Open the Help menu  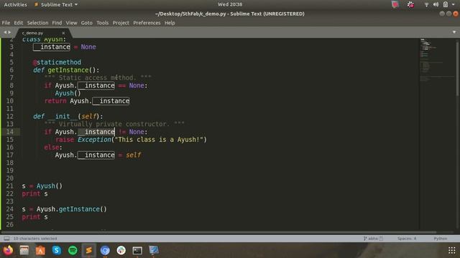point(170,23)
